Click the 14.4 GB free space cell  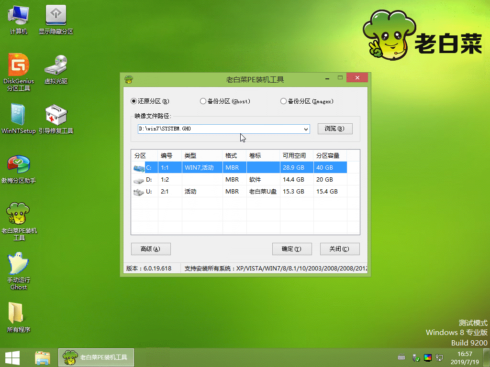coord(297,180)
